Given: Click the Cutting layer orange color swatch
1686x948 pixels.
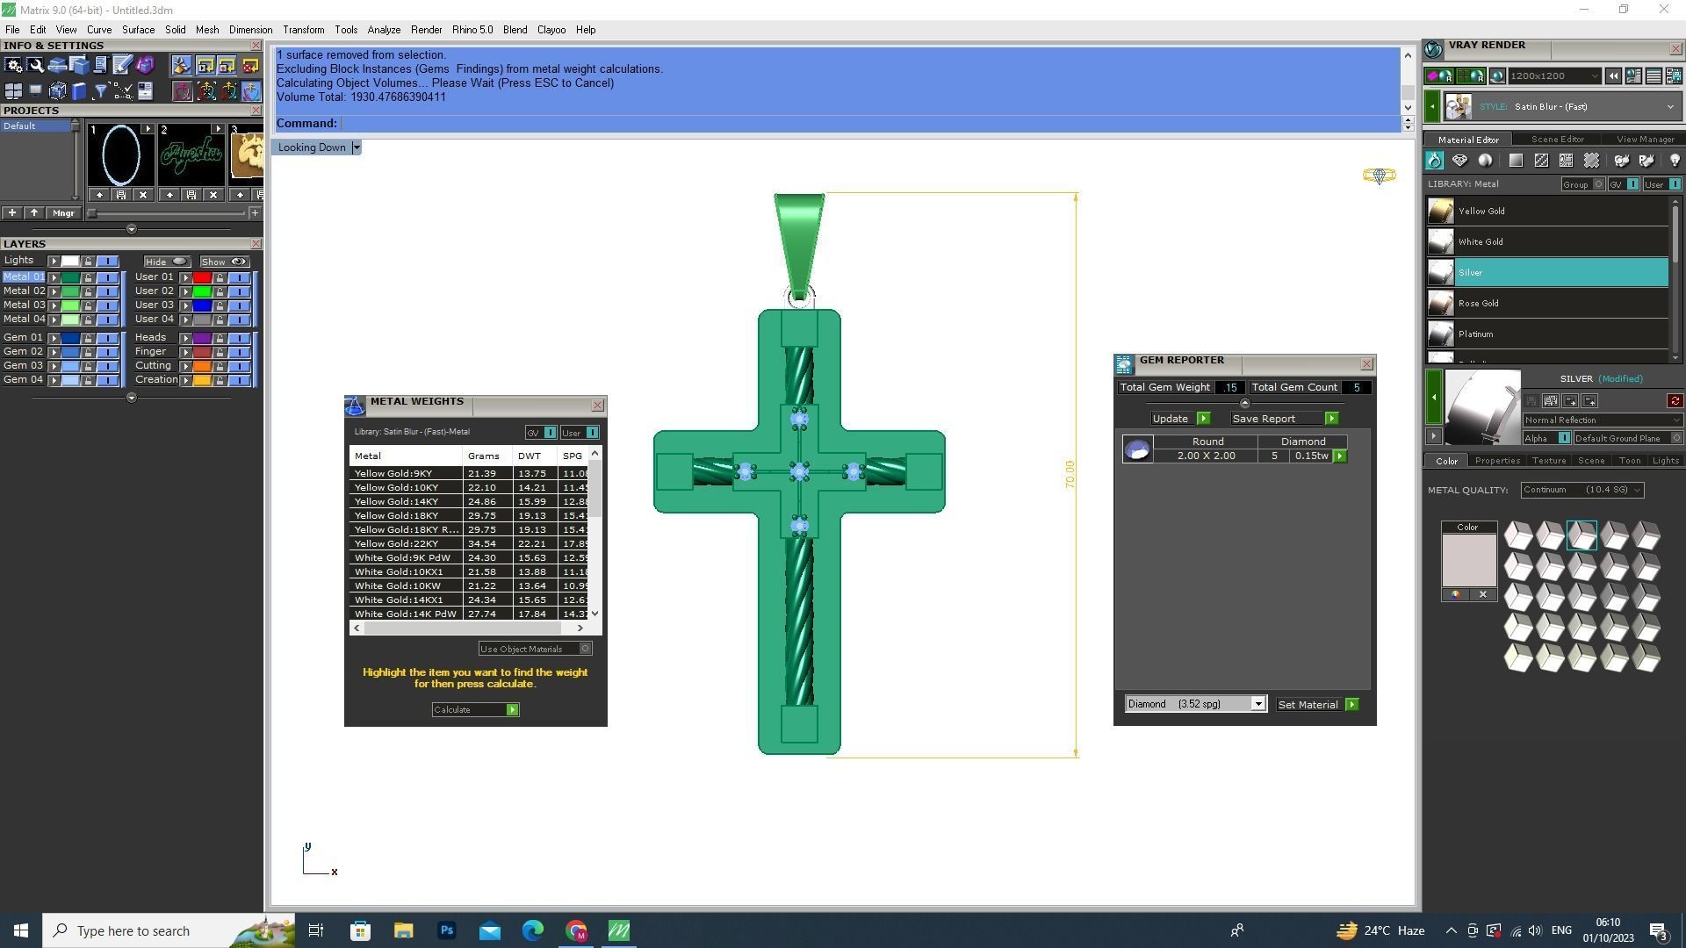Looking at the screenshot, I should click(202, 366).
